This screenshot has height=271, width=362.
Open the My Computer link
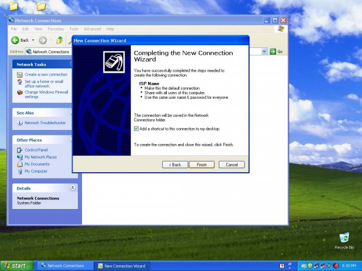(36, 171)
